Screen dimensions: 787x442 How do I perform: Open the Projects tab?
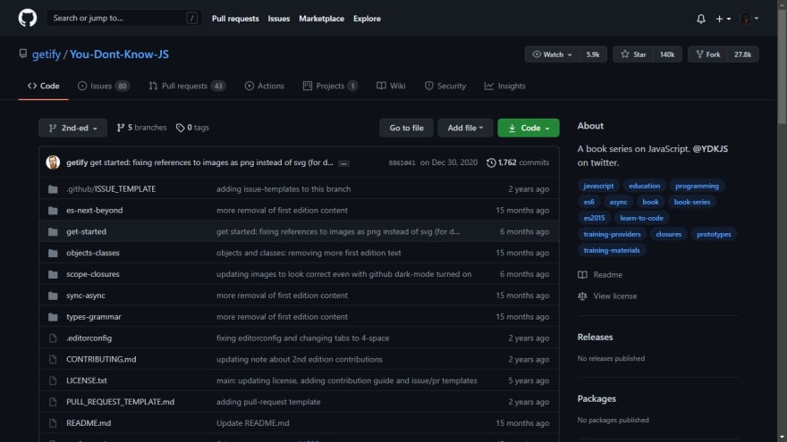click(330, 87)
